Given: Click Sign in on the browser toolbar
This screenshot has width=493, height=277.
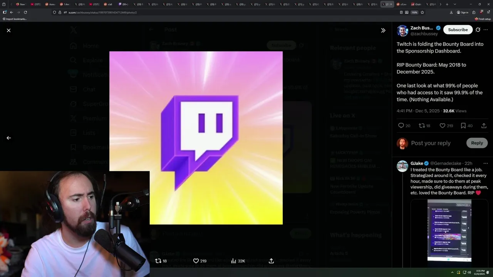Looking at the screenshot, I should point(462,12).
